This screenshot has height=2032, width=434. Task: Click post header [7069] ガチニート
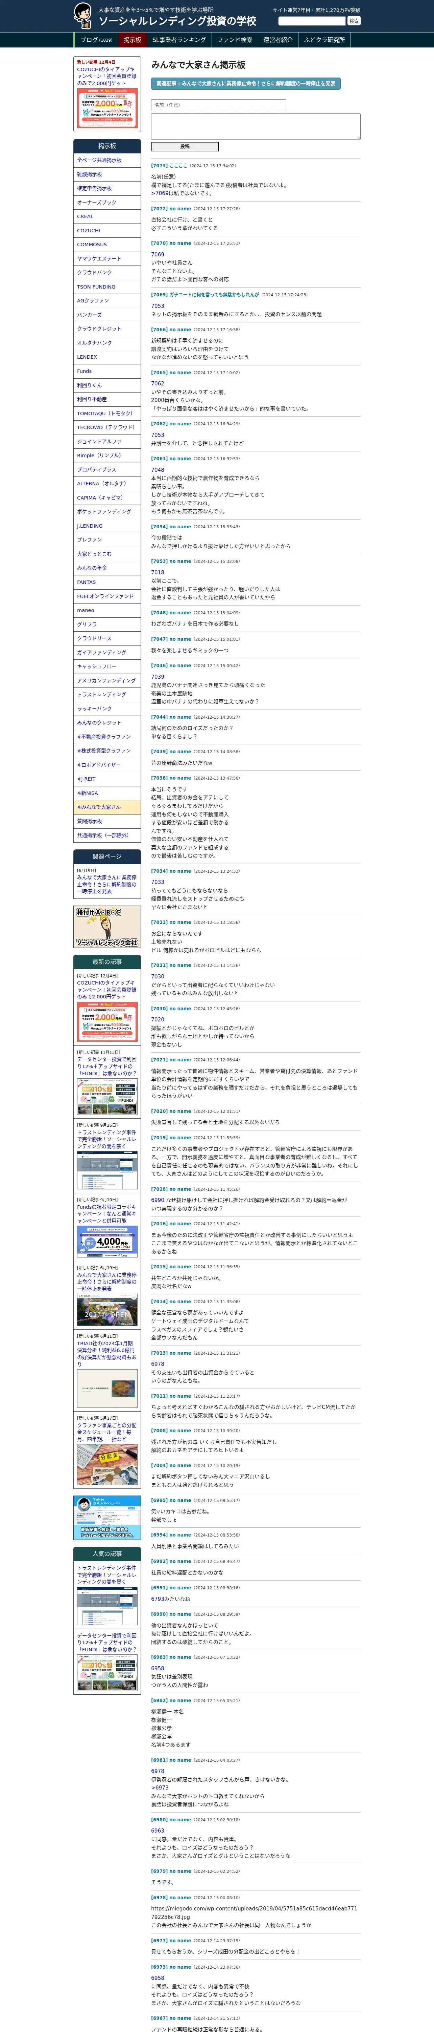pyautogui.click(x=205, y=294)
